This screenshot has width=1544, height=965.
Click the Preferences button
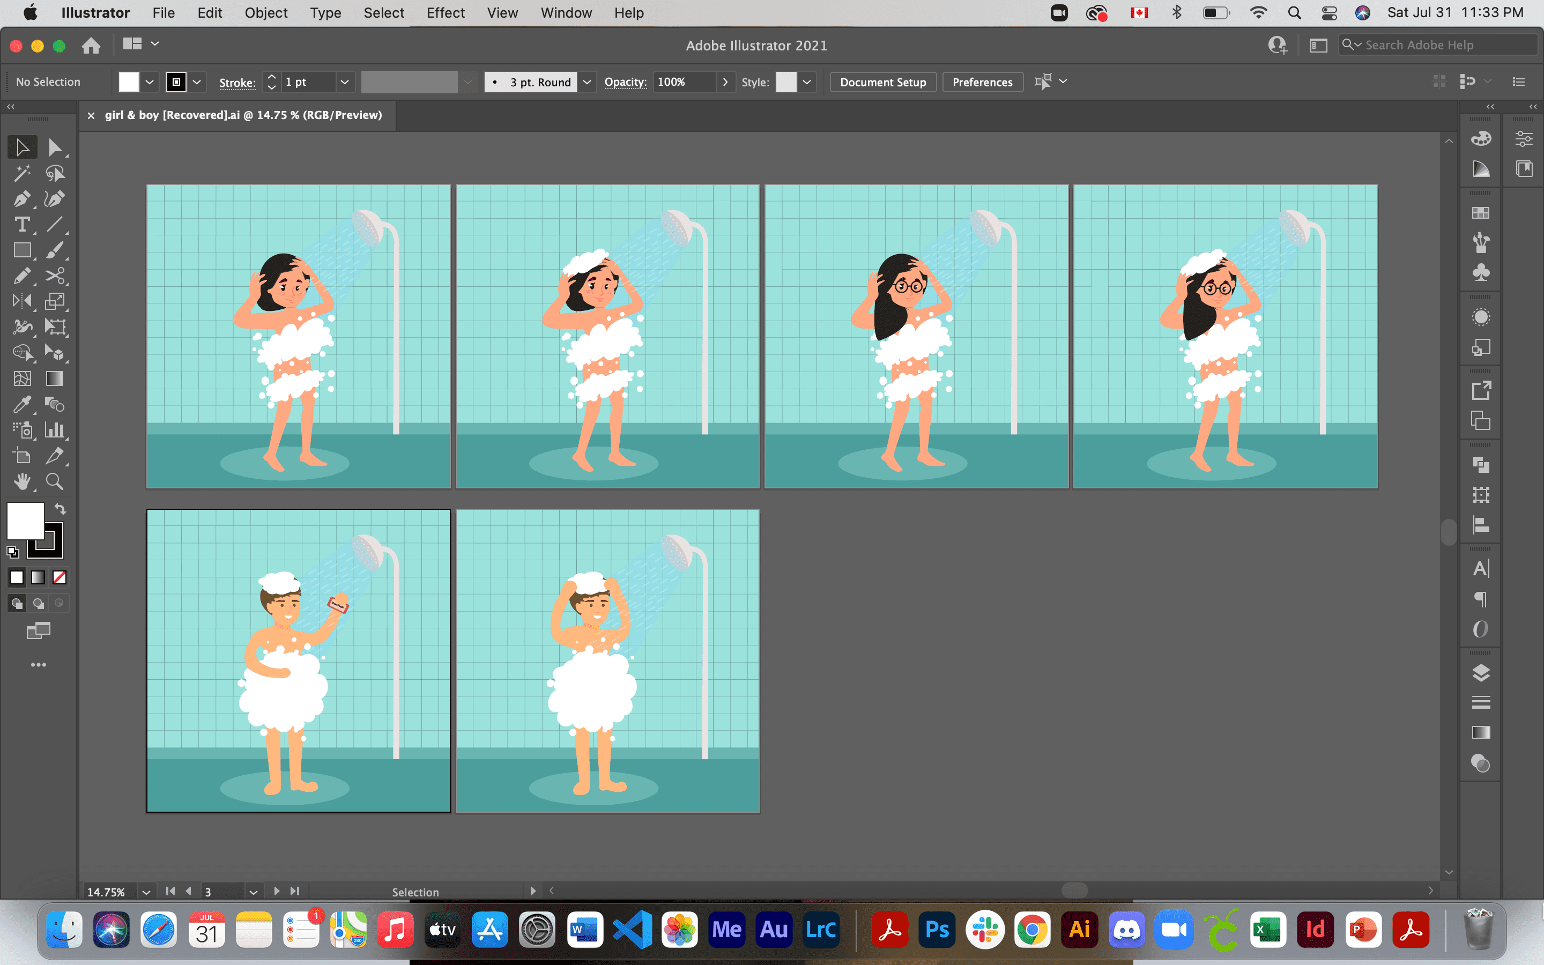point(983,83)
